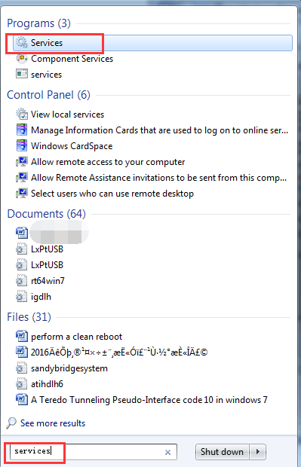This screenshot has width=301, height=467.
Task: Expand the Programs (3) category header
Action: click(38, 23)
